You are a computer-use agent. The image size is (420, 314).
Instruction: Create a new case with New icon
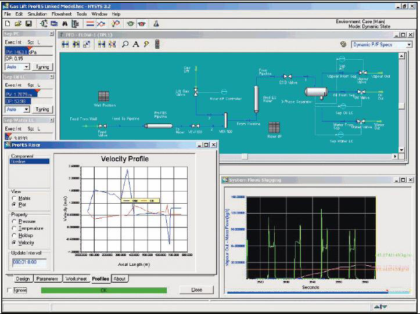pyautogui.click(x=8, y=24)
